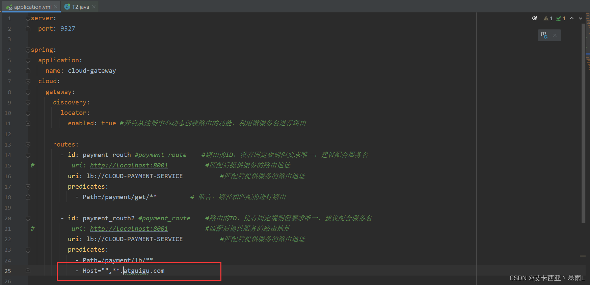
Task: Collapse the routes block fold marker
Action: pyautogui.click(x=28, y=145)
